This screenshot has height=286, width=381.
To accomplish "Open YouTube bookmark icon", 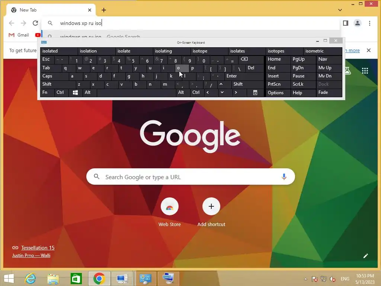I will 38,35.
